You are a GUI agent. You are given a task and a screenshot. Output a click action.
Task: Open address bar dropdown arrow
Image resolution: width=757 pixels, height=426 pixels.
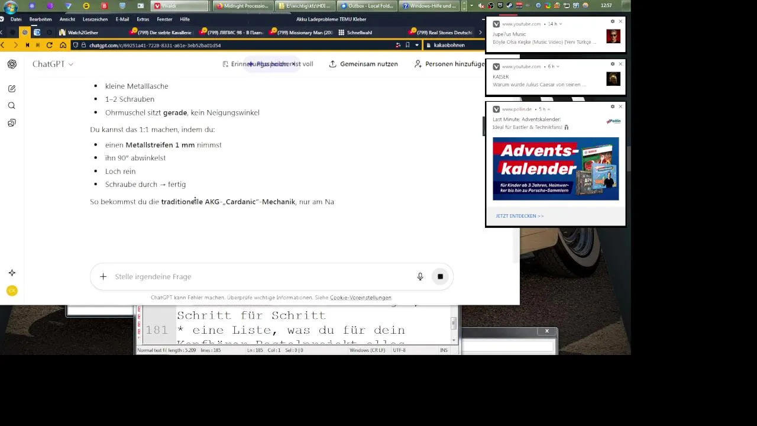[417, 45]
